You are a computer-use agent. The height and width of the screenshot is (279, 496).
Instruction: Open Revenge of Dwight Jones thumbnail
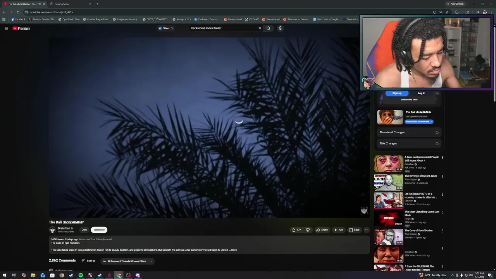(x=388, y=182)
